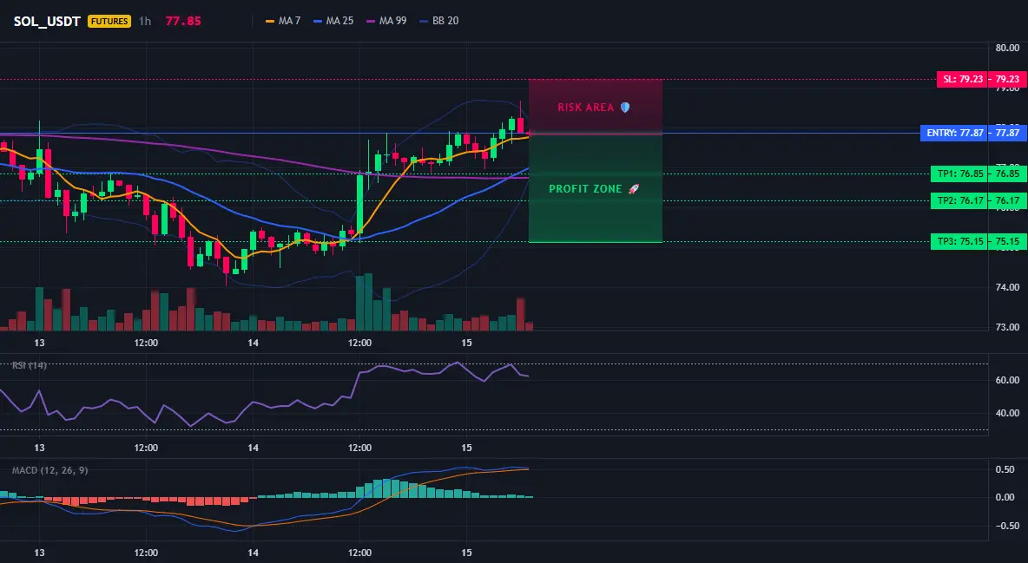Image resolution: width=1028 pixels, height=563 pixels.
Task: Click the 60.00 value on RSI axis
Action: click(x=1007, y=380)
